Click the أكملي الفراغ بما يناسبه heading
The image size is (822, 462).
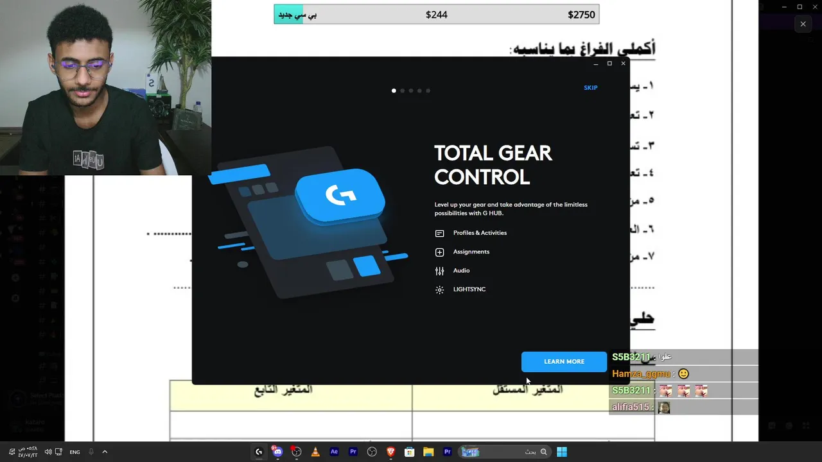point(582,48)
